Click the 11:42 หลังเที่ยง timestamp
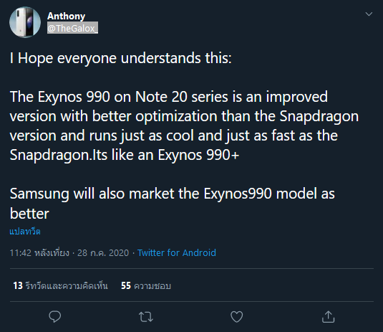This screenshot has height=332, width=383. [x=39, y=252]
